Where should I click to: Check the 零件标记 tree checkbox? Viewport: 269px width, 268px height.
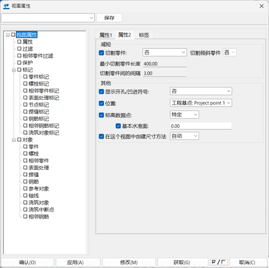tap(26, 77)
